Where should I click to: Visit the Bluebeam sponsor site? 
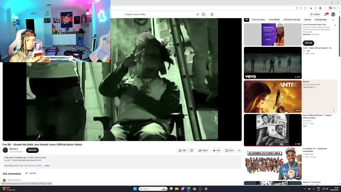tap(308, 43)
